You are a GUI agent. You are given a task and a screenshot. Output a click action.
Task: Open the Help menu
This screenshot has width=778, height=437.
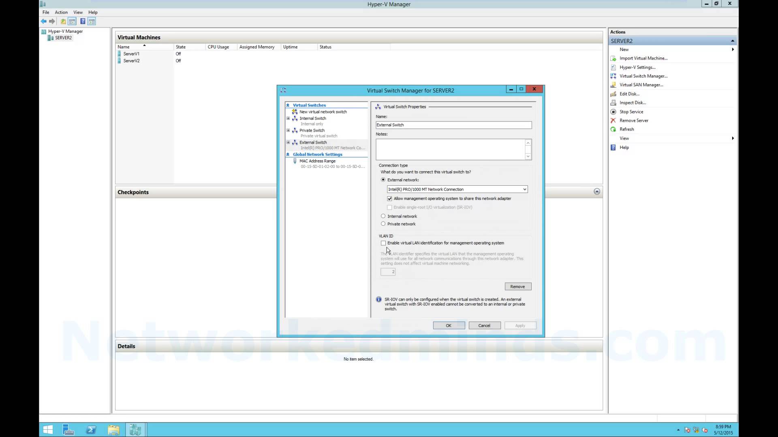(93, 12)
